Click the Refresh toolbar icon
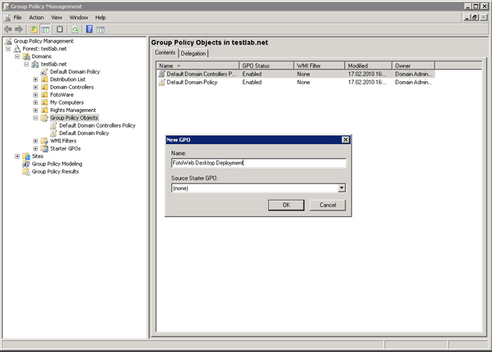 click(x=73, y=29)
